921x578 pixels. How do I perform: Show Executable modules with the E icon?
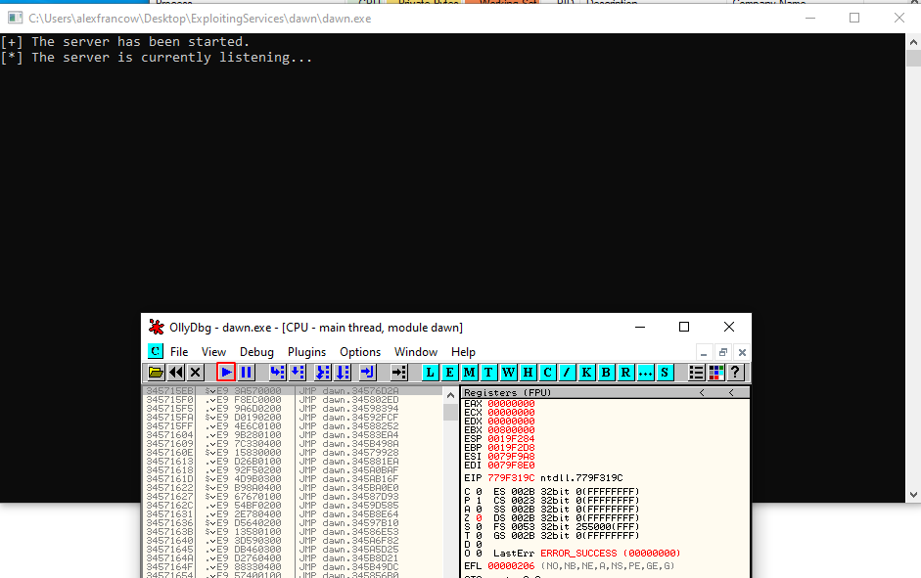(449, 372)
